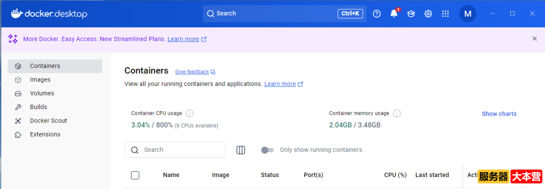
Task: Click the 'Container memory usage' label
Action: (x=359, y=113)
